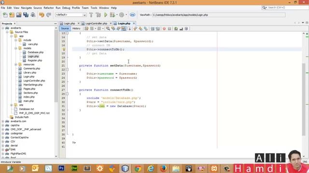This screenshot has height=173, width=309.
Task: Collapse the awebarts project node
Action: click(3, 28)
